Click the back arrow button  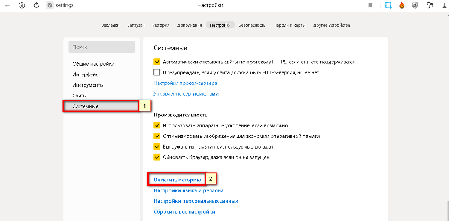pos(7,6)
